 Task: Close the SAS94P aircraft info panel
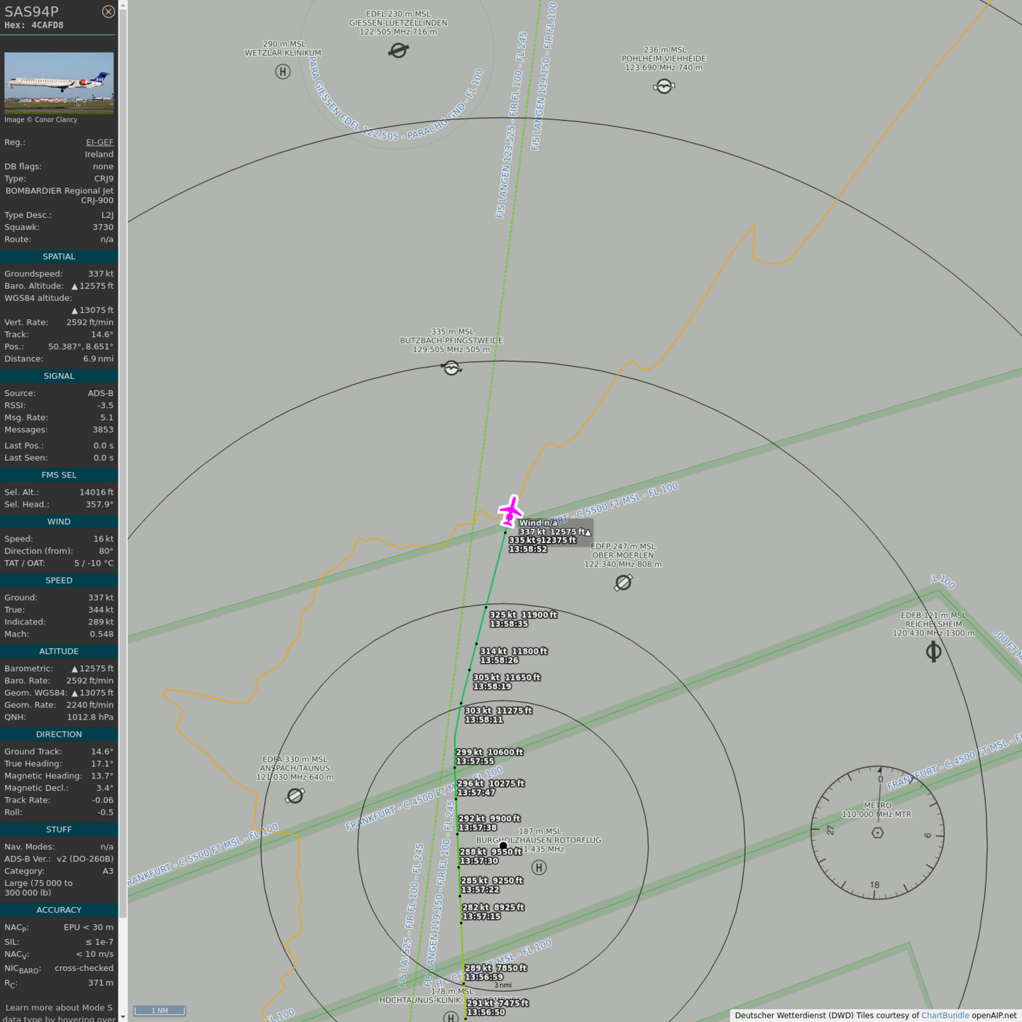click(108, 11)
